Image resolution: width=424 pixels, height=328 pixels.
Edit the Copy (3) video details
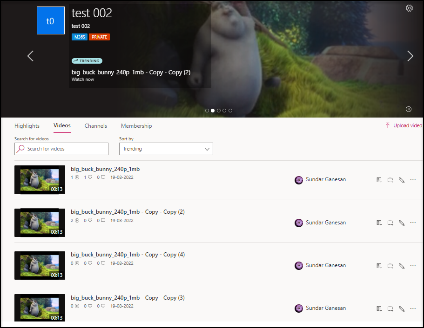click(x=402, y=308)
